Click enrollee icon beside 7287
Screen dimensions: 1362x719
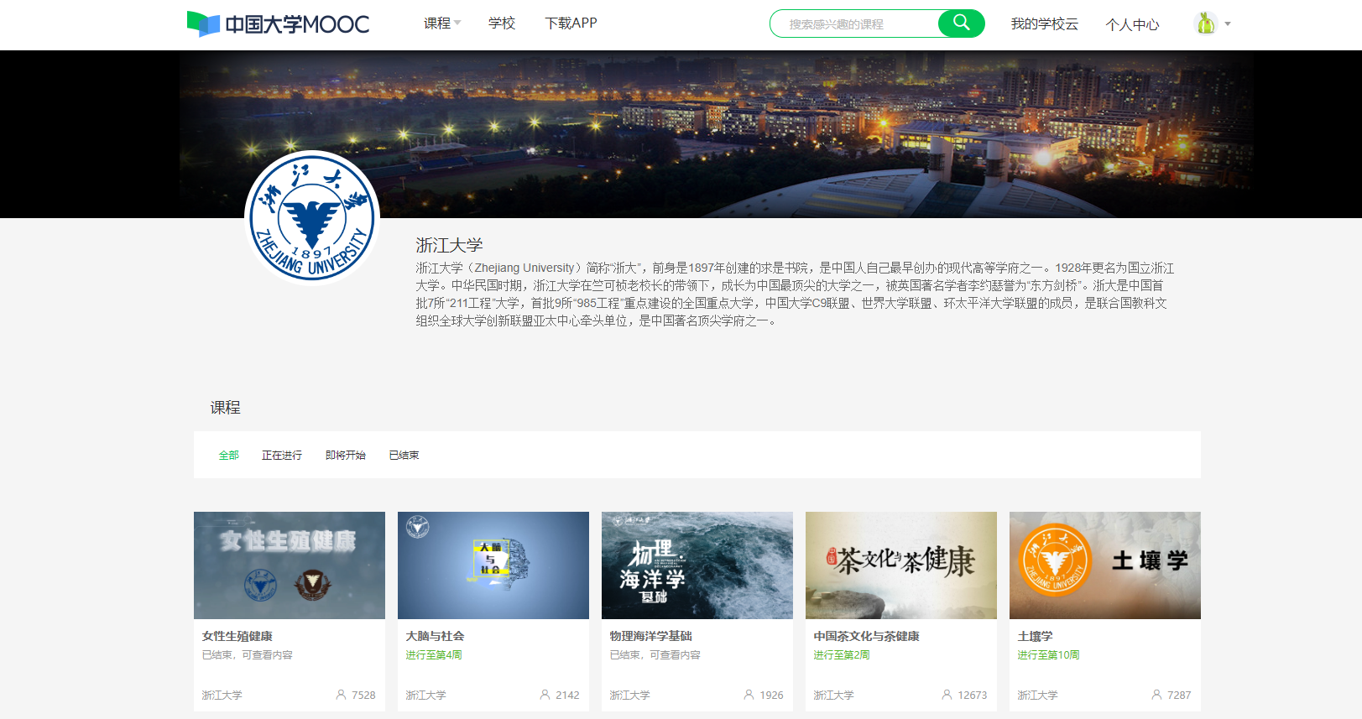click(x=1156, y=695)
